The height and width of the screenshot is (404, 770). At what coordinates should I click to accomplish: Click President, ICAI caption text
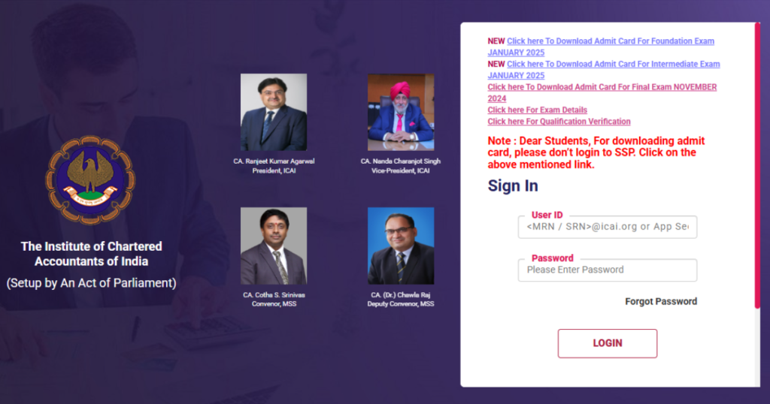coord(274,170)
